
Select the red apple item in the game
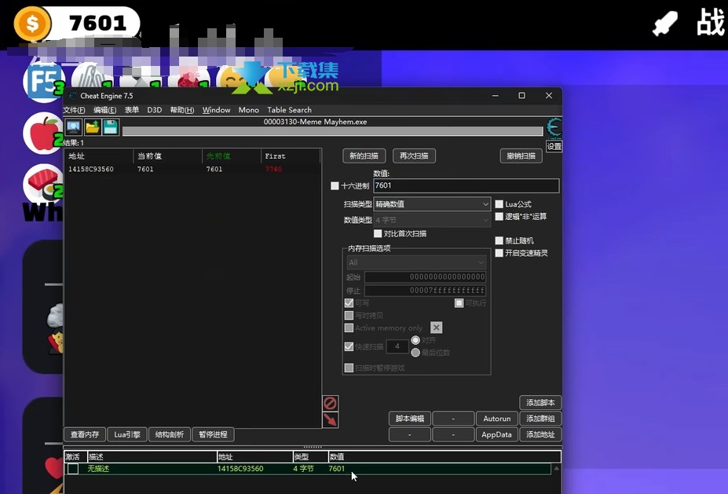coord(44,133)
